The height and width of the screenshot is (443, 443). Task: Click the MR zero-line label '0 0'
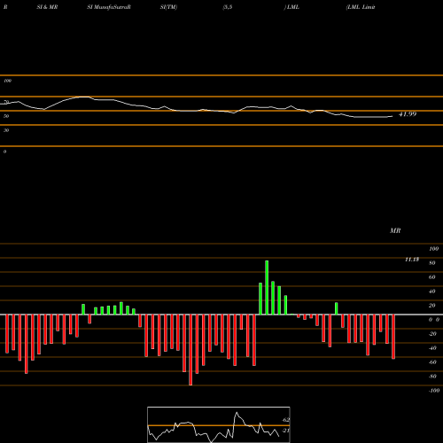[434, 320]
